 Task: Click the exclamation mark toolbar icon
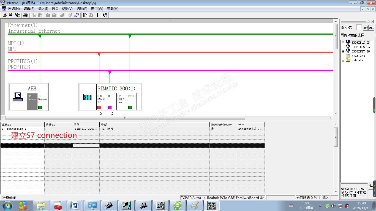click(97, 15)
